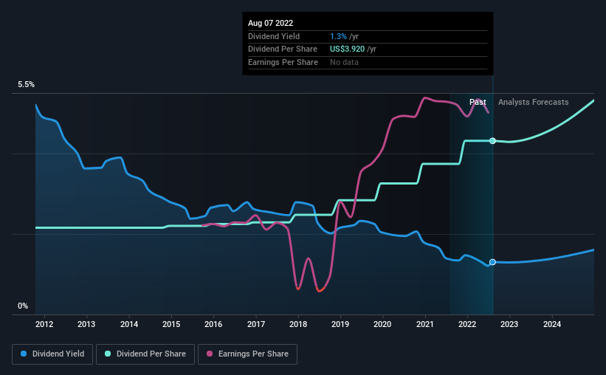Select the 2012 year axis label

tap(44, 324)
